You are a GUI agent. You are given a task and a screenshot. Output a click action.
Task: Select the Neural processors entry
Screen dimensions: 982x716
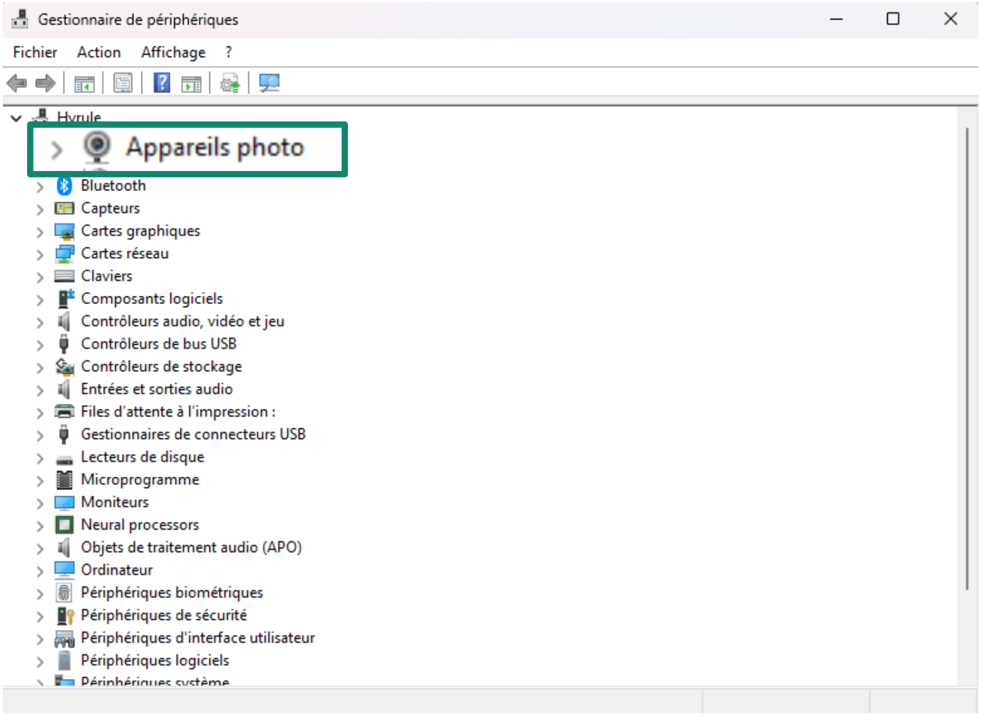click(139, 525)
